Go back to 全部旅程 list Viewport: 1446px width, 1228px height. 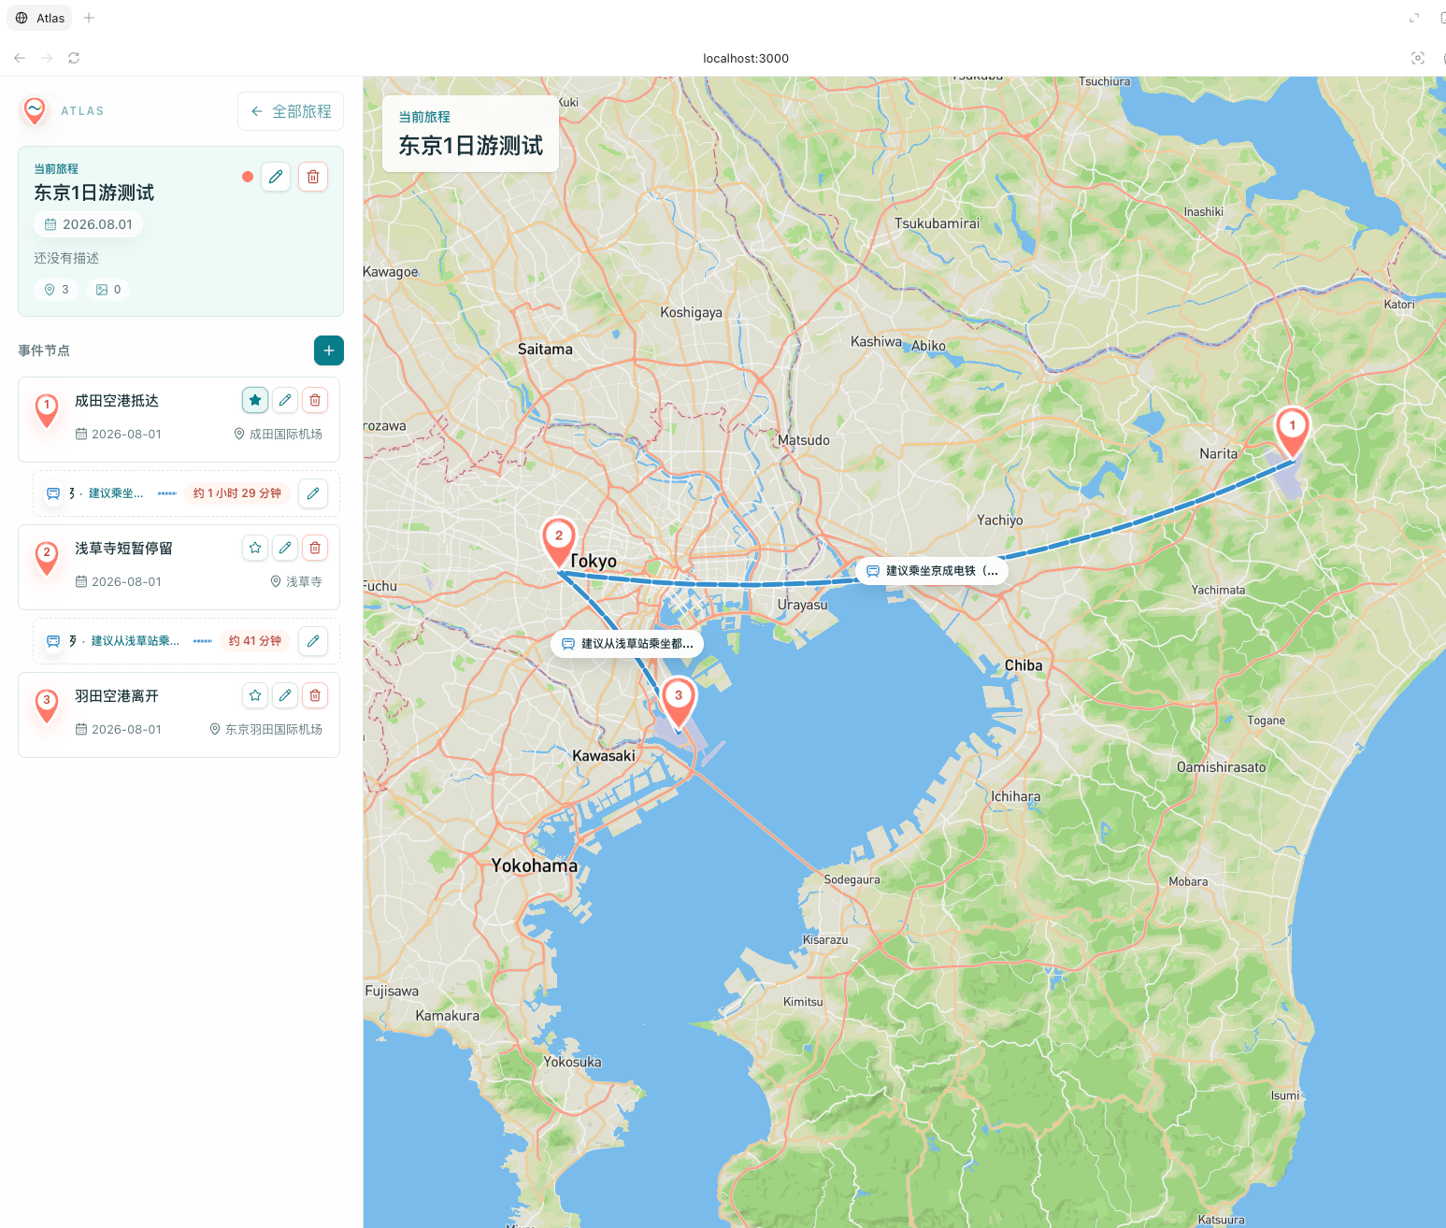pos(291,111)
